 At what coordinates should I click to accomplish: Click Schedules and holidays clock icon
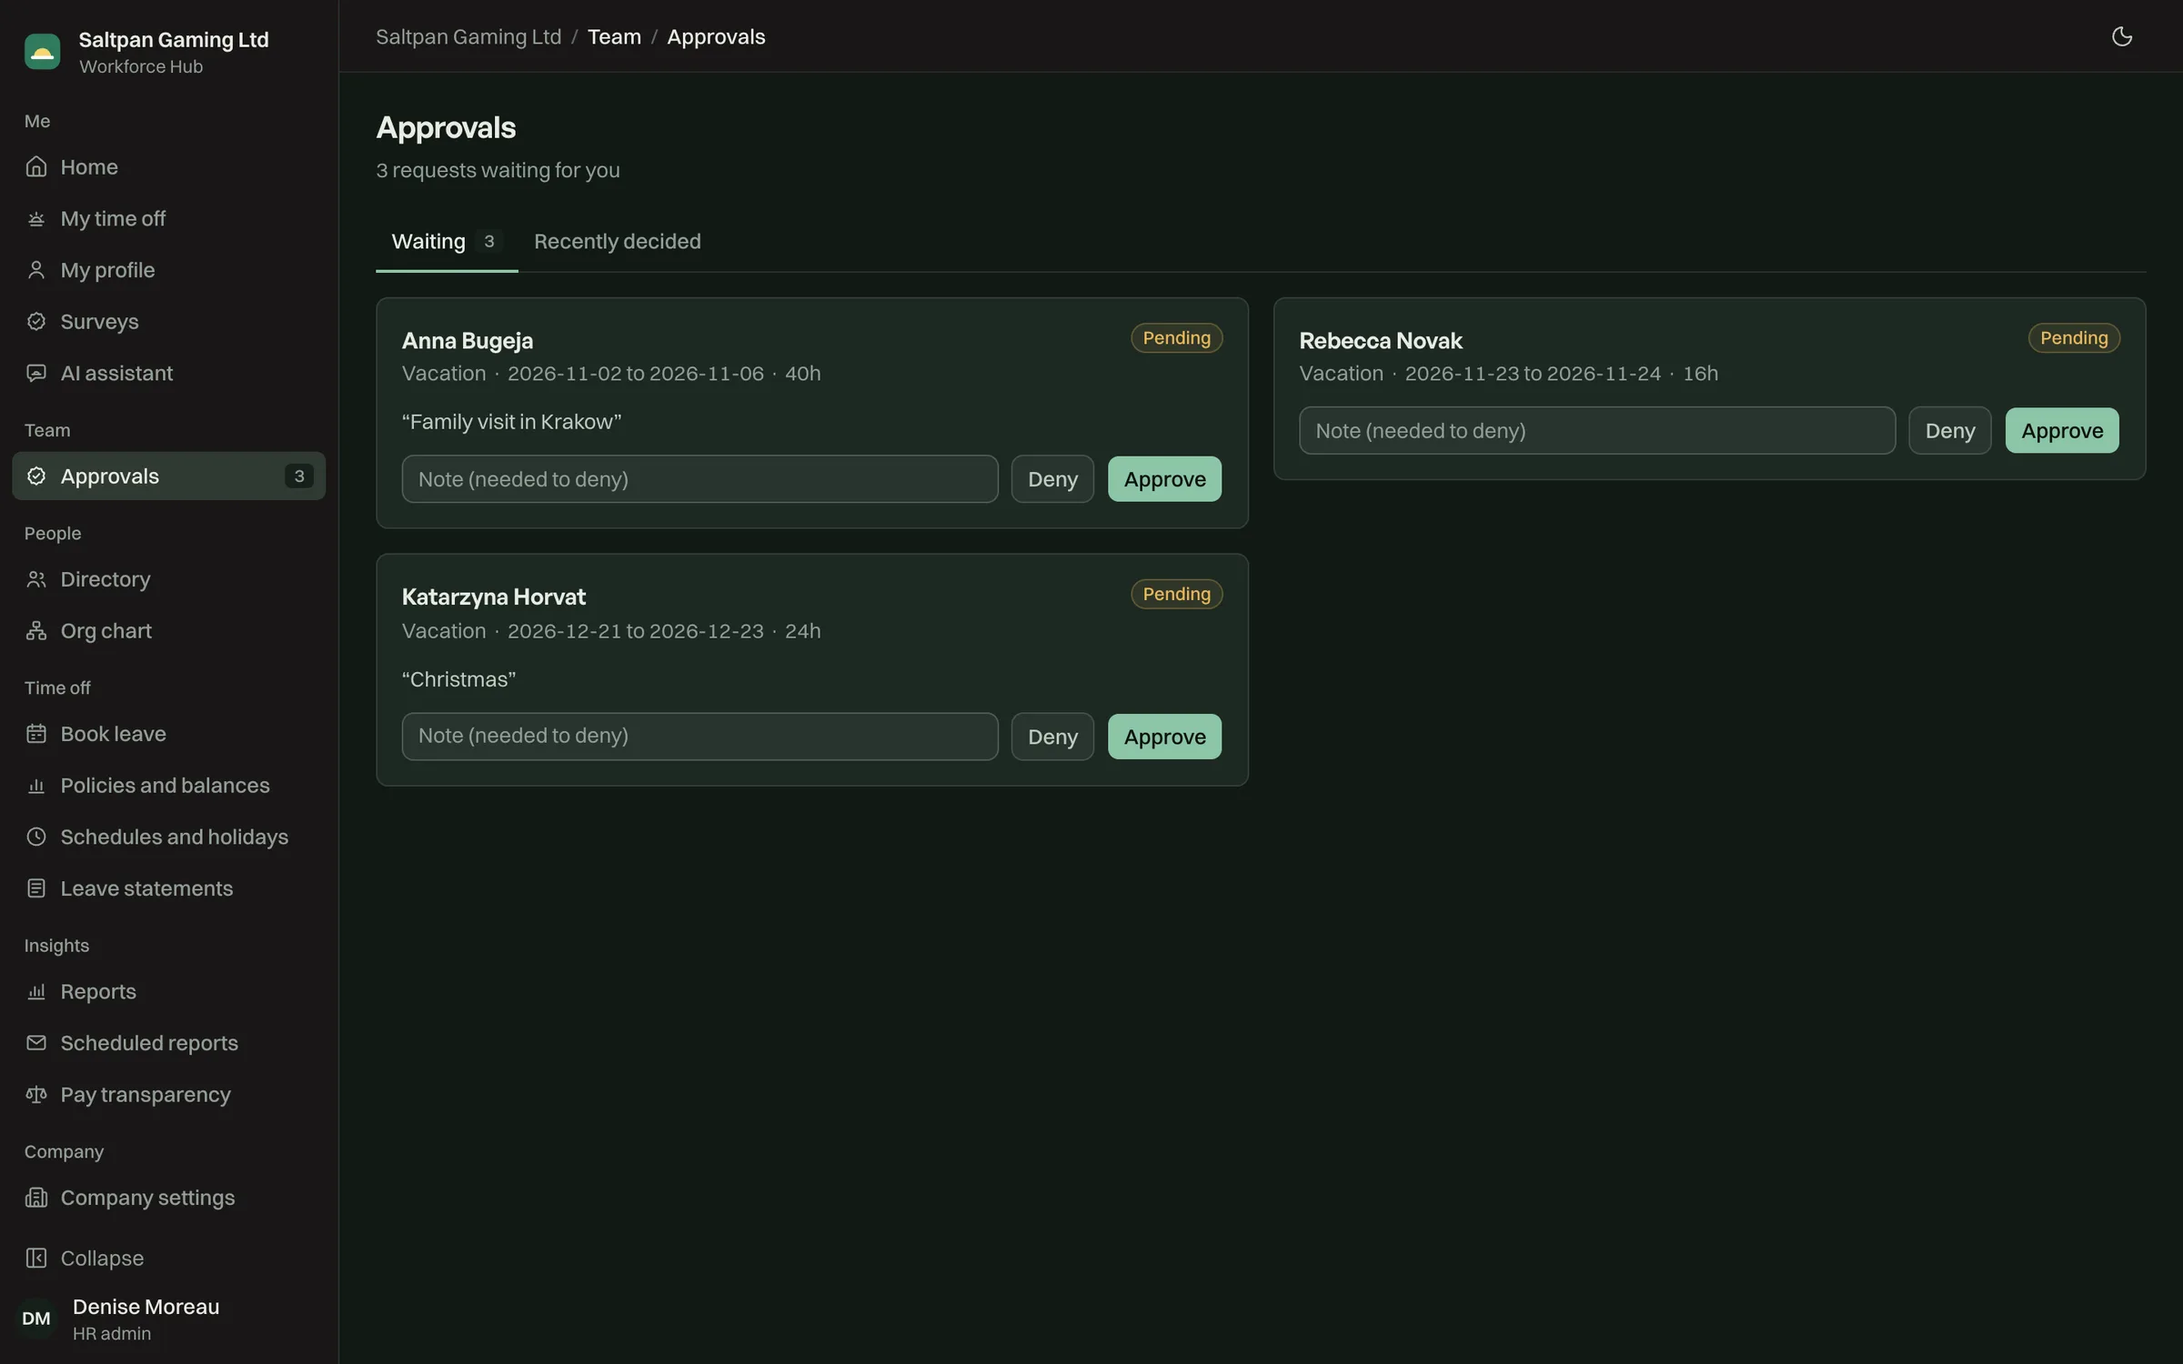(x=36, y=837)
